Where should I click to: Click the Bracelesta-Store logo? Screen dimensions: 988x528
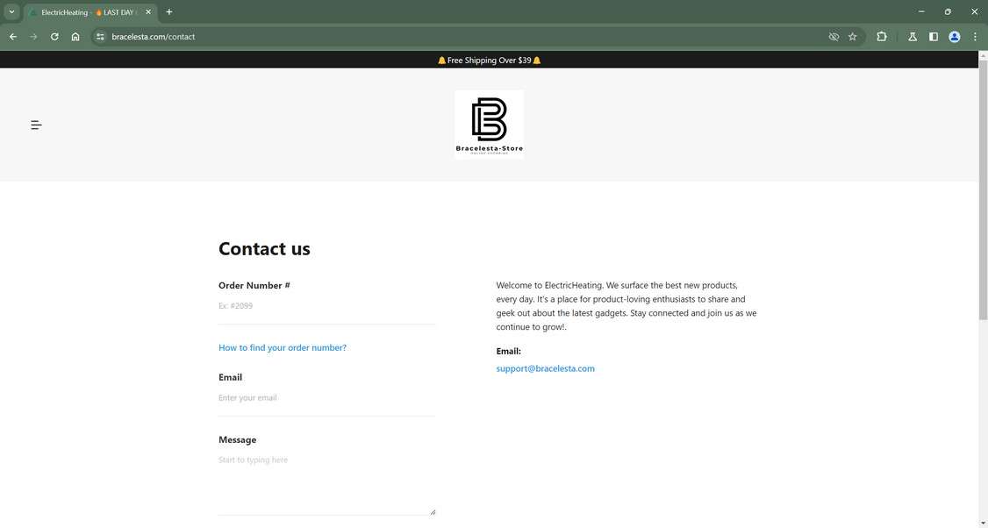point(489,125)
